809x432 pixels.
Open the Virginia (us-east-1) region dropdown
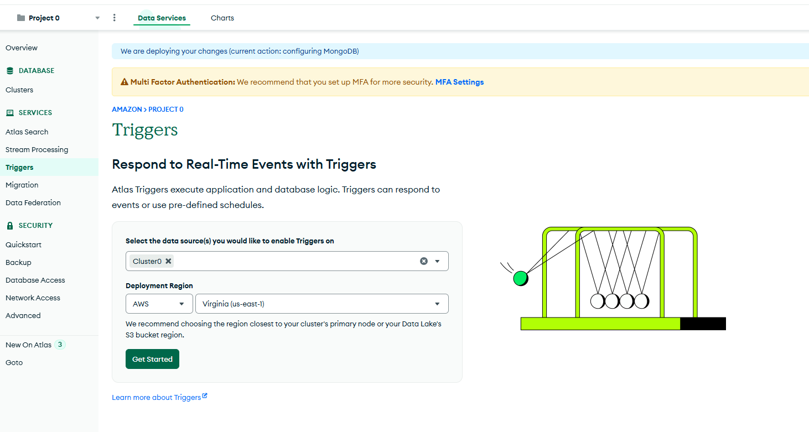[x=321, y=304]
